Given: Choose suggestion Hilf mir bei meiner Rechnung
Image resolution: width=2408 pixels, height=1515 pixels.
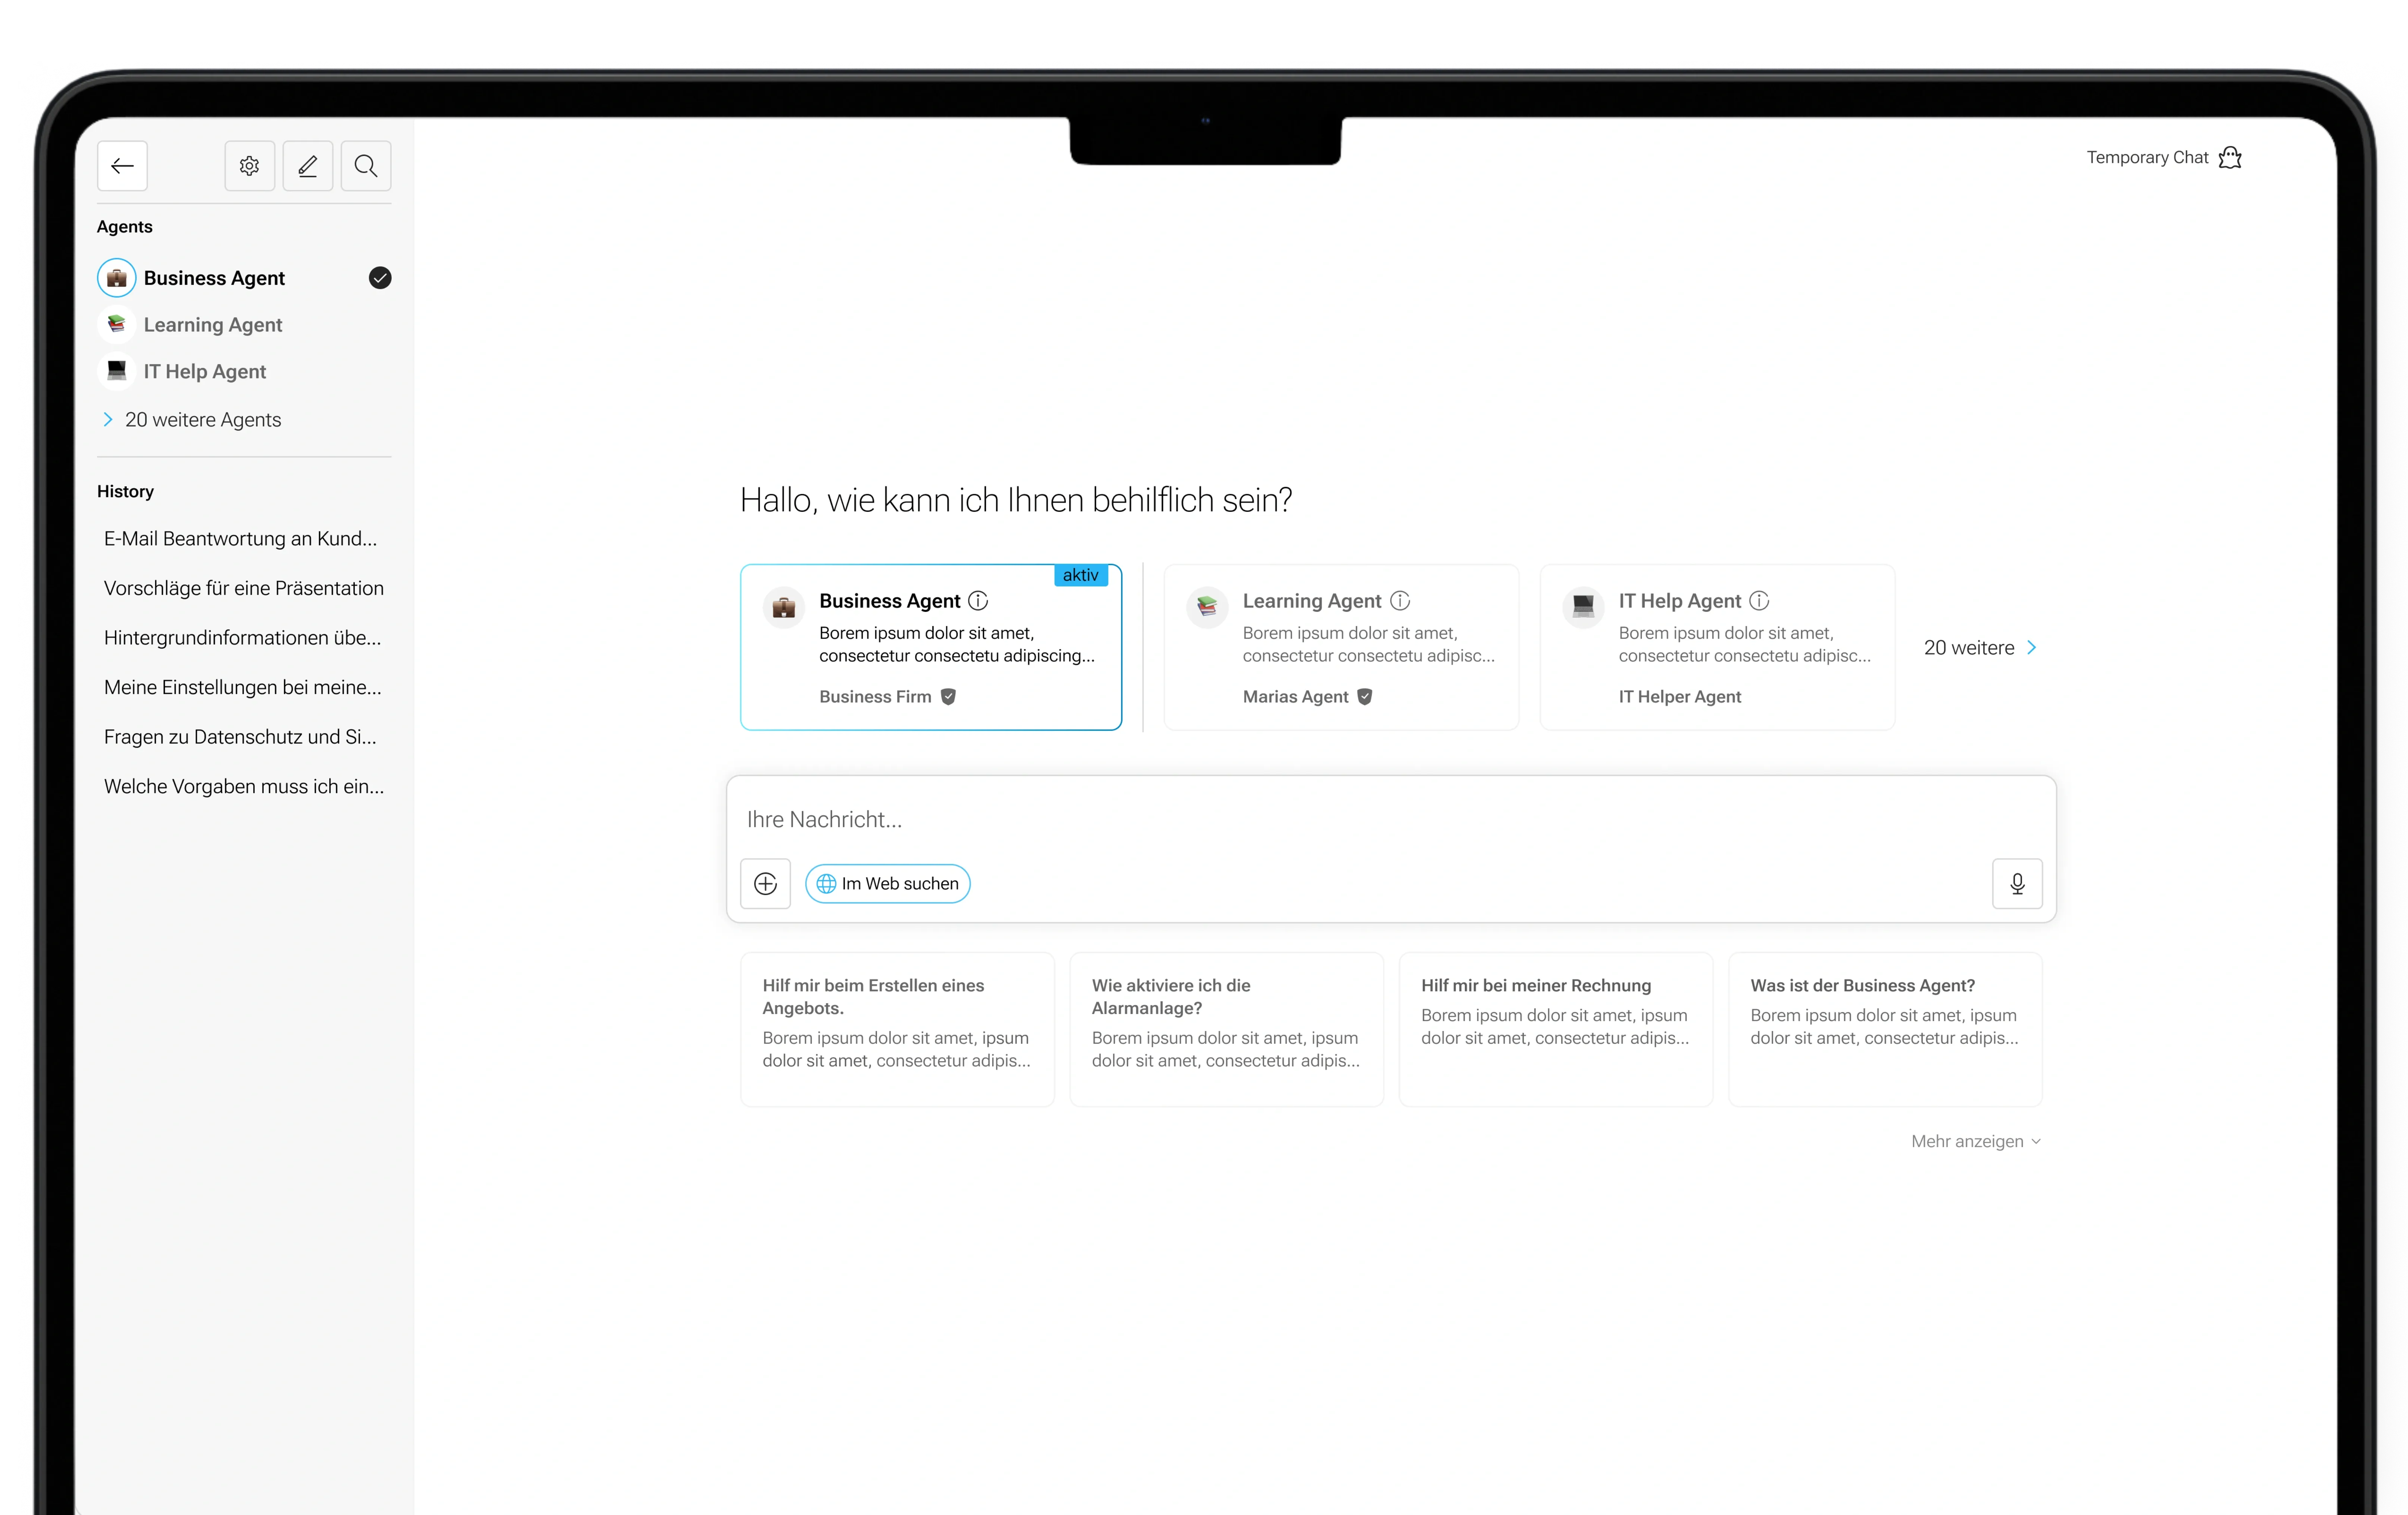Looking at the screenshot, I should pos(1555,1028).
